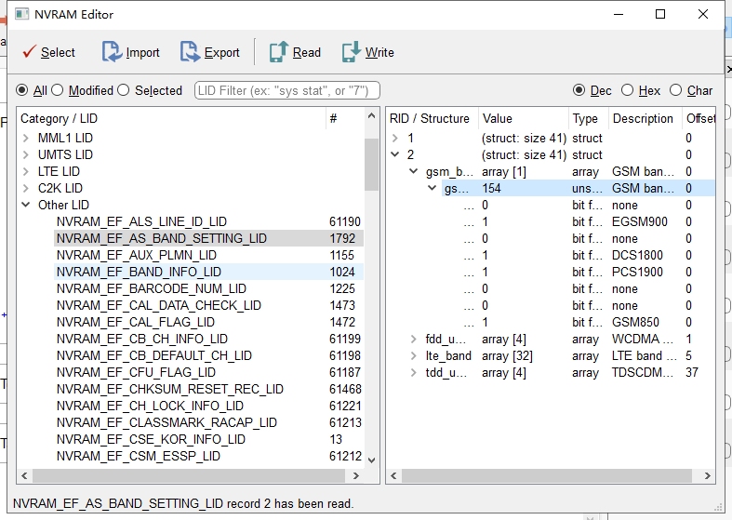The height and width of the screenshot is (520, 732).
Task: Click the Category / LID column header
Action: (x=59, y=118)
